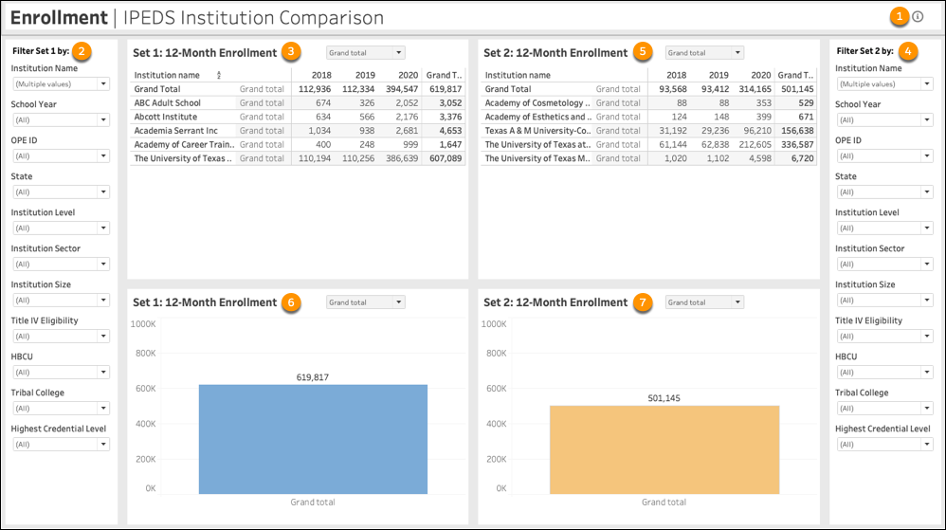Screen dimensions: 946x530
Task: Open Filter Set 1 State dropdown
Action: [x=61, y=192]
